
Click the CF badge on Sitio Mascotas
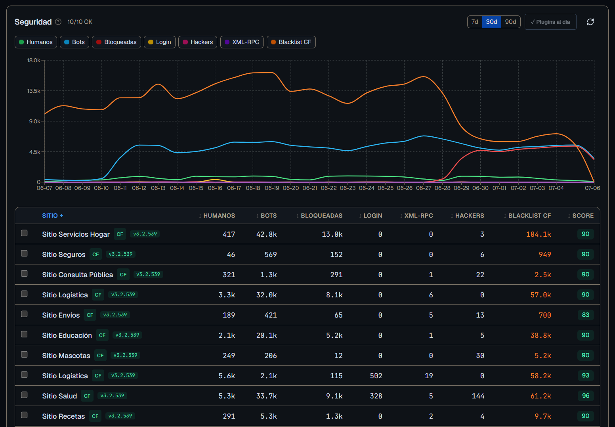pos(100,356)
